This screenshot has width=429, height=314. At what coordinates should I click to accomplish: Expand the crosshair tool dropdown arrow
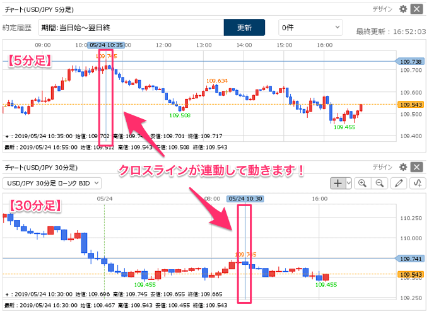(349, 183)
